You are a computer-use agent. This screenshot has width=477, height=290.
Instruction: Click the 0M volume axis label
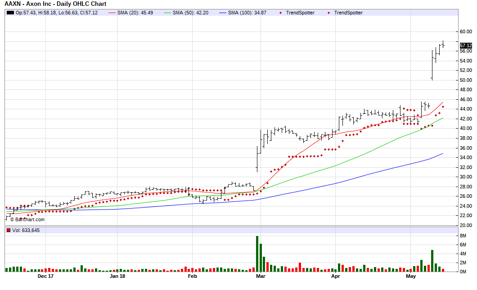(463, 272)
